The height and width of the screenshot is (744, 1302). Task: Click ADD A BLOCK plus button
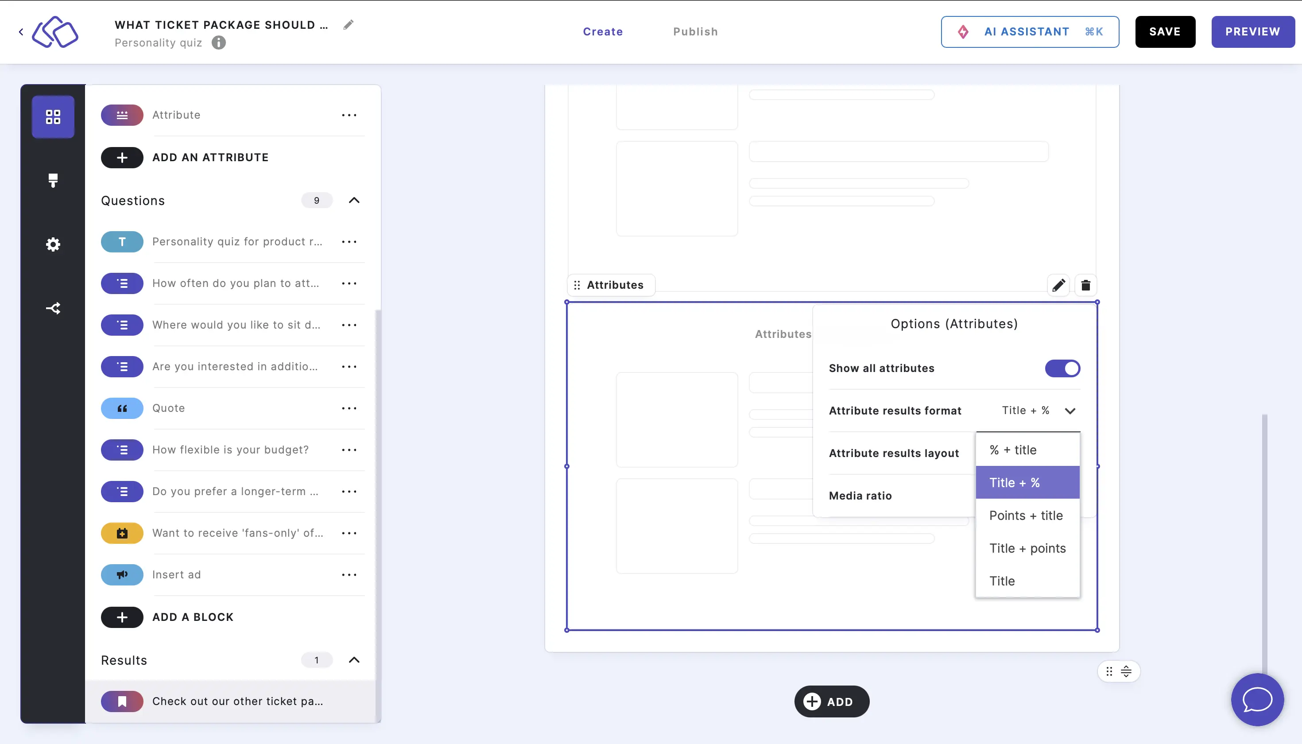point(122,616)
